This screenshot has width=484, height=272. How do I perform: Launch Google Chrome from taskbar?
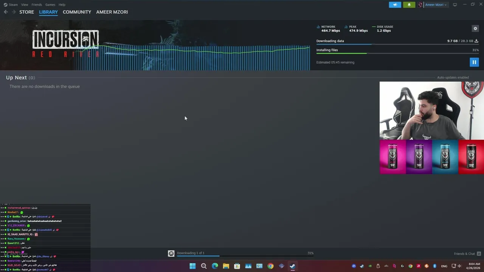click(270, 266)
